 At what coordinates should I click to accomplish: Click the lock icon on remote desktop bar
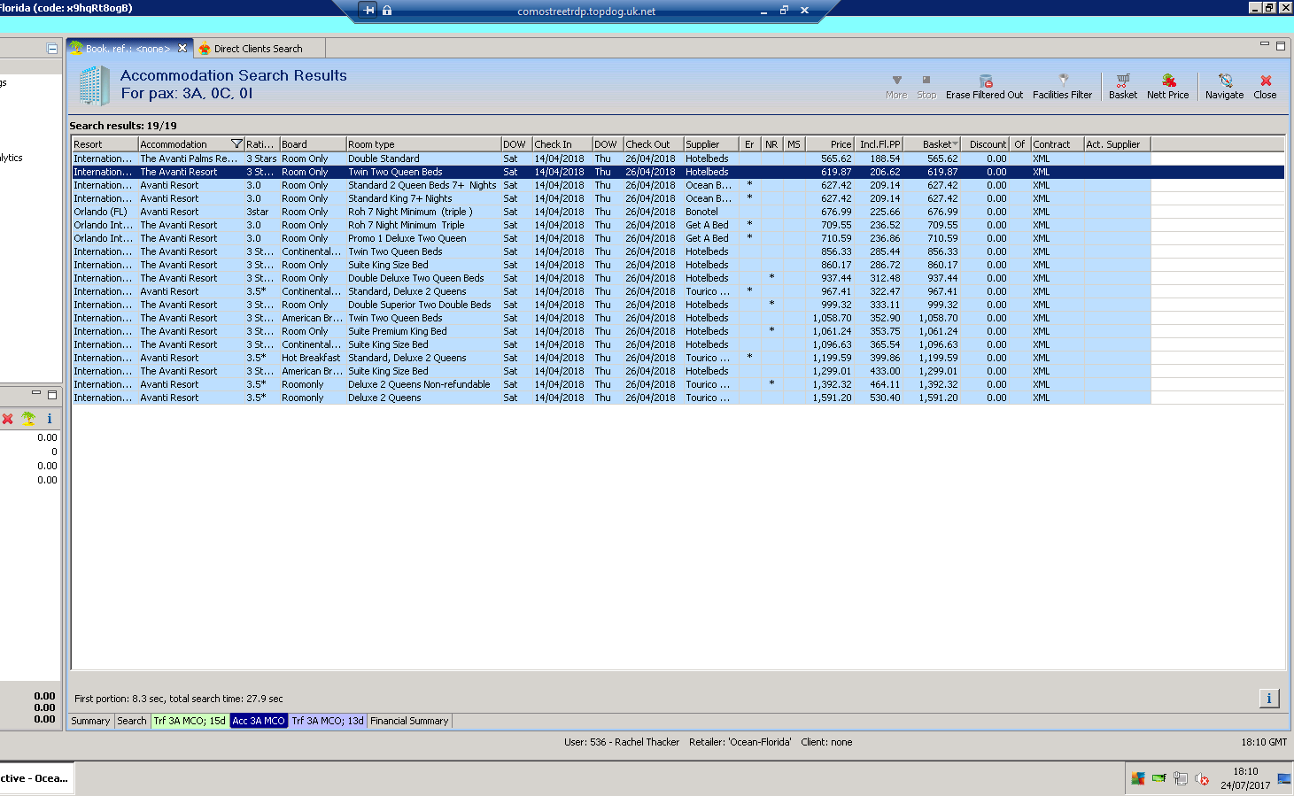click(387, 11)
